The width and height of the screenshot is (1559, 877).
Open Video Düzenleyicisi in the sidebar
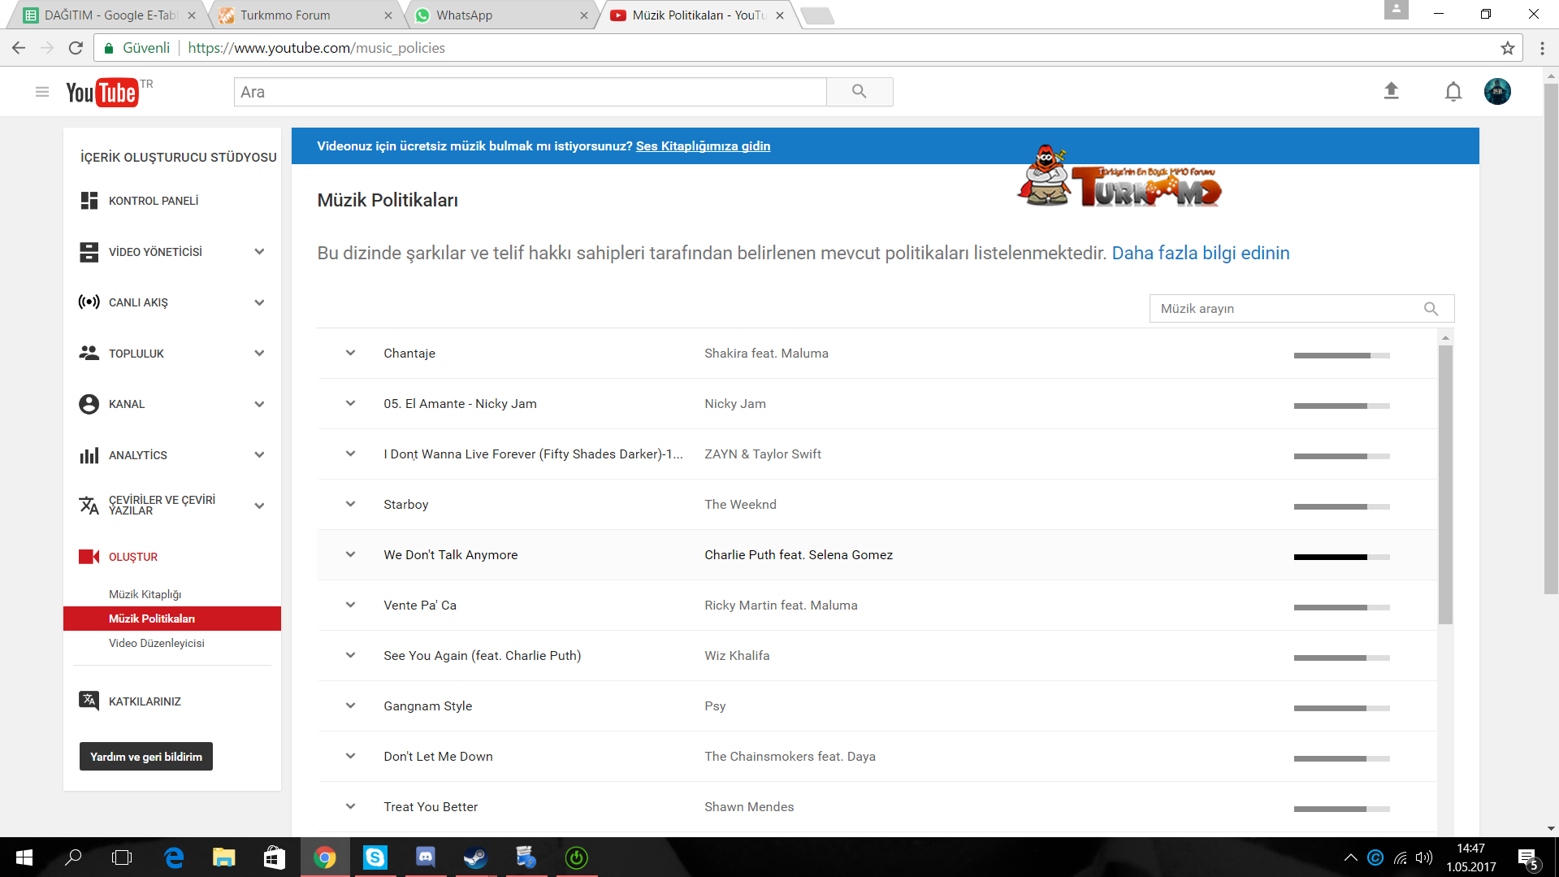click(x=157, y=643)
